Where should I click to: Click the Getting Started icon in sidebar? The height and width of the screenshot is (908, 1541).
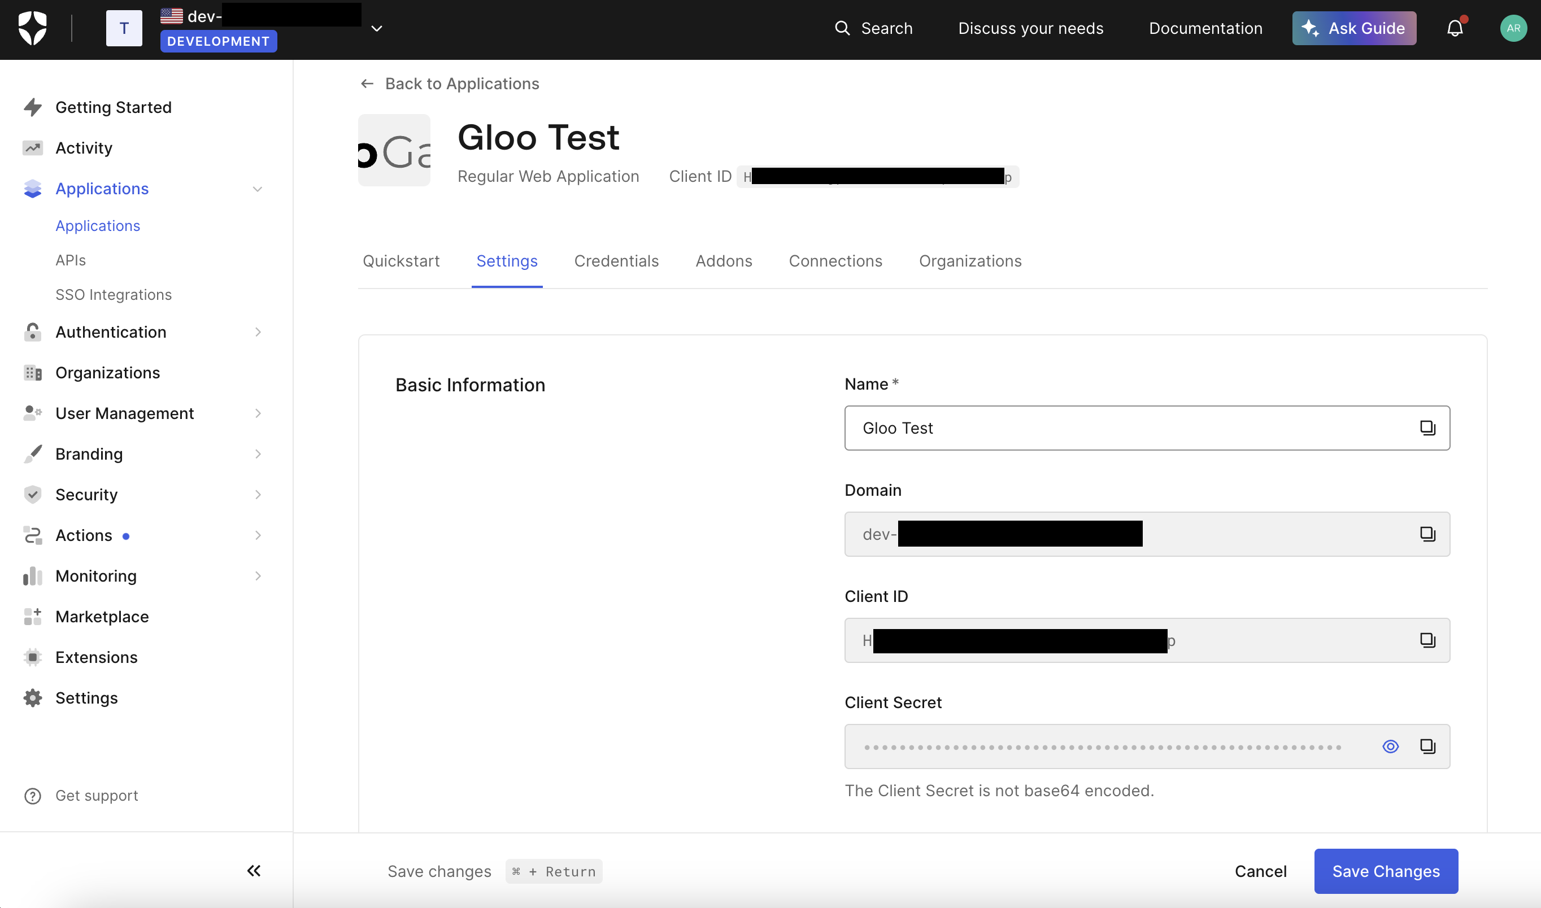[32, 106]
